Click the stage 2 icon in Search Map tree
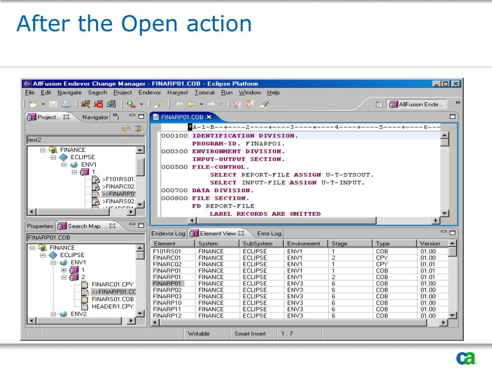This screenshot has width=492, height=369. point(74,277)
